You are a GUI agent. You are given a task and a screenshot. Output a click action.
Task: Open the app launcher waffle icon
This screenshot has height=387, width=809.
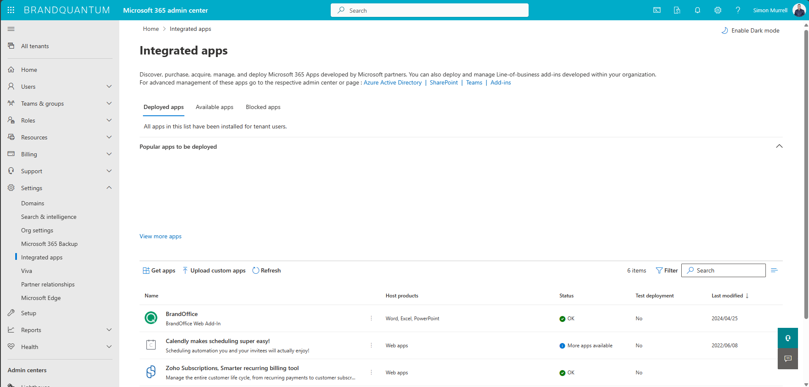[x=11, y=10]
